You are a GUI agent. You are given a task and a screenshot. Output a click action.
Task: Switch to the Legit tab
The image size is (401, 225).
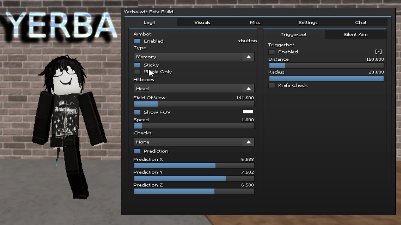(149, 22)
